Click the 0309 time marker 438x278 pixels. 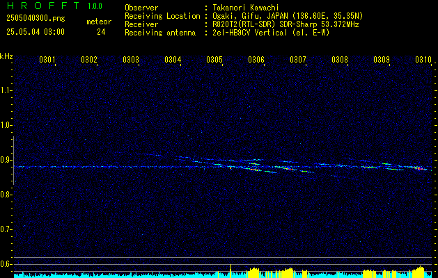point(382,60)
